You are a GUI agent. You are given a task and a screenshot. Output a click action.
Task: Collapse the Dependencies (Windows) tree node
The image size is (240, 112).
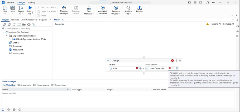coord(7,36)
